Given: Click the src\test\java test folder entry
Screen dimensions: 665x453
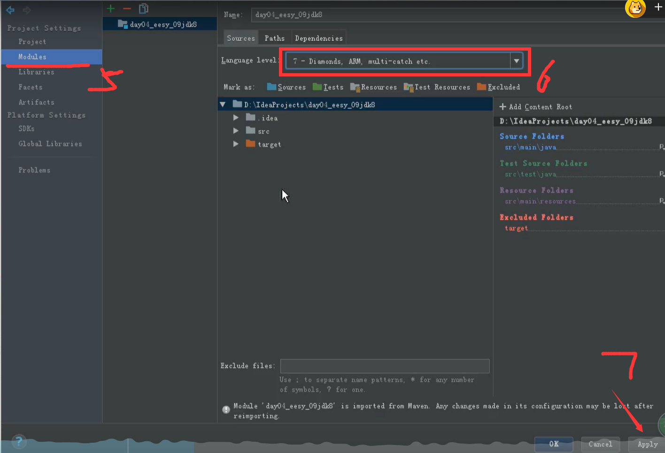Looking at the screenshot, I should click(x=530, y=174).
